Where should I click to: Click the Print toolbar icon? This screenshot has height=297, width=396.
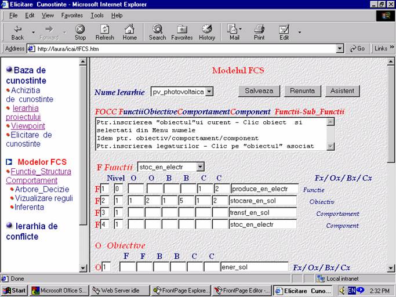(x=259, y=29)
